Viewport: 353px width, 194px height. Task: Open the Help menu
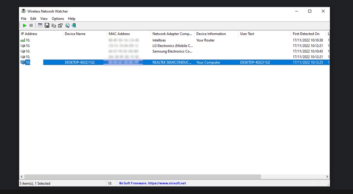[72, 19]
